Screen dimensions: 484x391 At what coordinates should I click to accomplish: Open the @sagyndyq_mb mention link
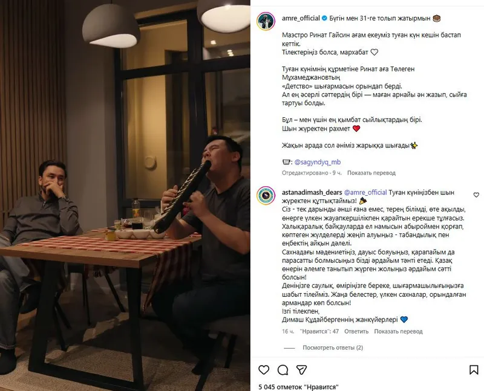pyautogui.click(x=318, y=162)
